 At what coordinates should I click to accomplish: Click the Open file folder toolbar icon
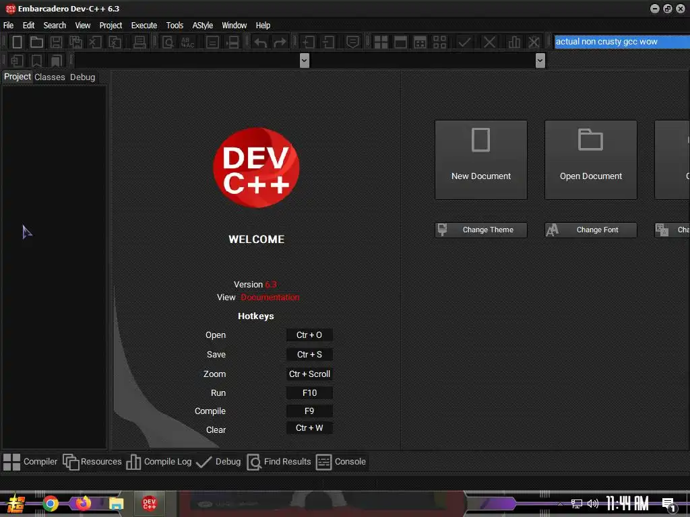[x=36, y=42]
